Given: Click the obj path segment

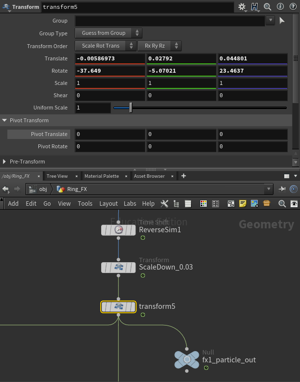Looking at the screenshot, I should click(x=38, y=189).
